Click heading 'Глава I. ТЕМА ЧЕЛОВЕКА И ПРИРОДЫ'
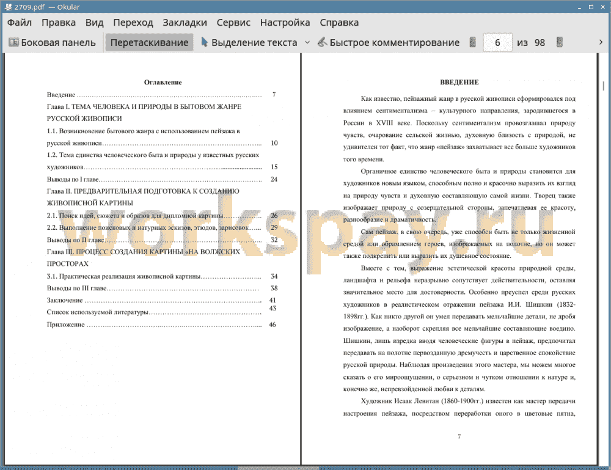Image resolution: width=611 pixels, height=470 pixels. (144, 112)
